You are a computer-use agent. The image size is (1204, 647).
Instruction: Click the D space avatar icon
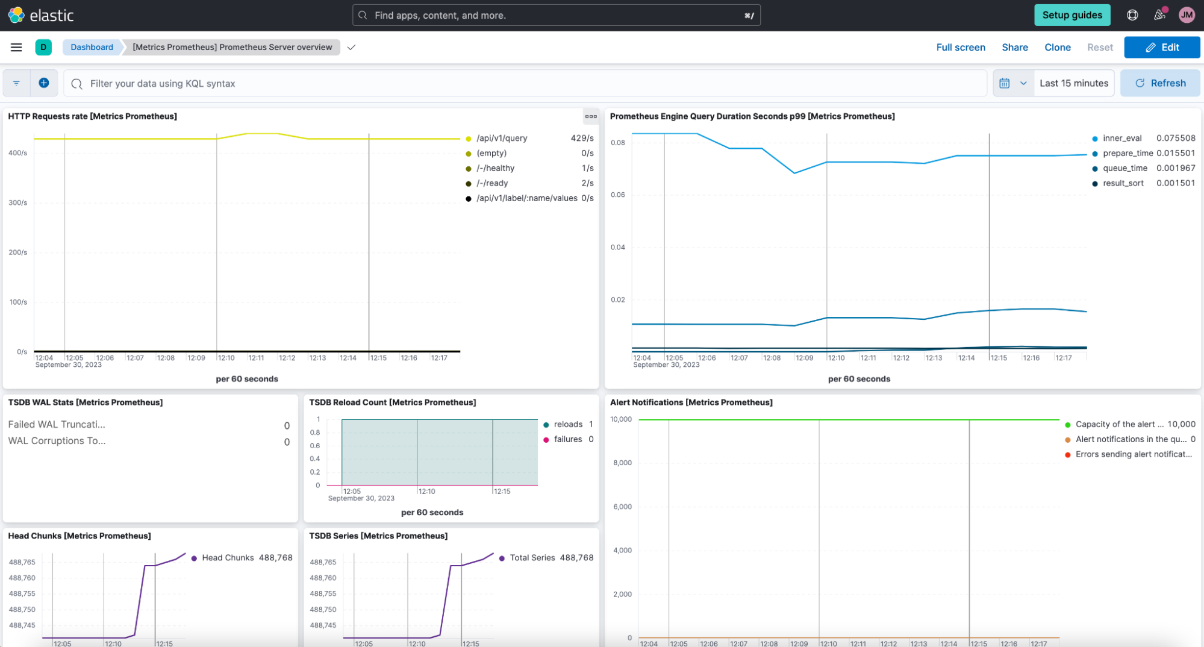pyautogui.click(x=43, y=47)
